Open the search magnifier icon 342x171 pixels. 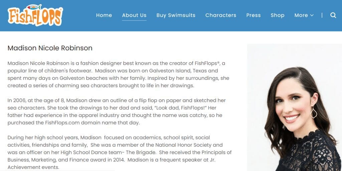(x=333, y=15)
